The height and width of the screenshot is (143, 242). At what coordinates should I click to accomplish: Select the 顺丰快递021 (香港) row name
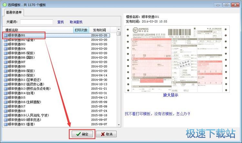click(x=21, y=124)
